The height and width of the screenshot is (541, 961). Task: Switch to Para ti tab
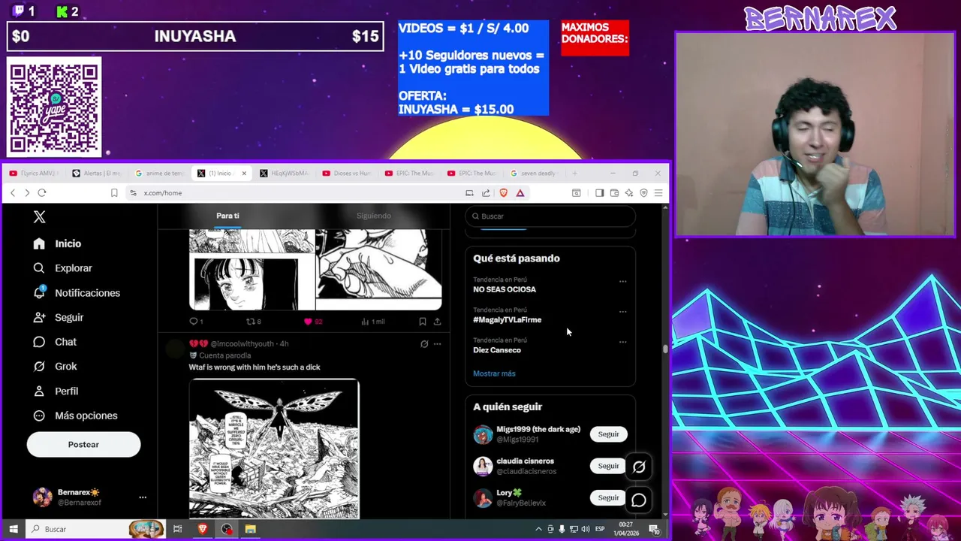[x=227, y=216]
